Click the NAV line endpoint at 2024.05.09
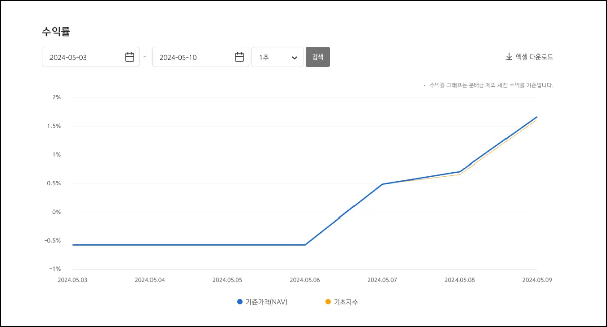This screenshot has height=327, width=607. (537, 117)
